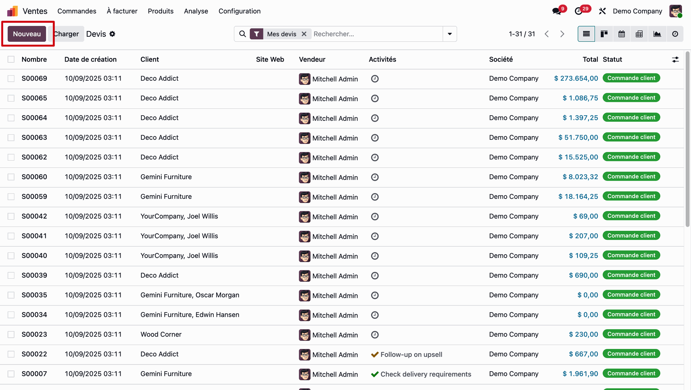
Task: Open Demo Company switcher
Action: click(x=637, y=11)
